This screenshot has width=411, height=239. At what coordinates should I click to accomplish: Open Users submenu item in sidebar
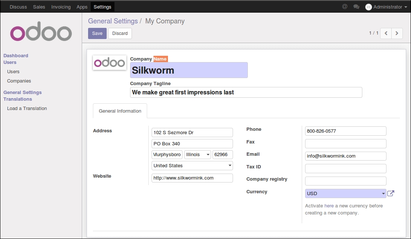click(13, 71)
